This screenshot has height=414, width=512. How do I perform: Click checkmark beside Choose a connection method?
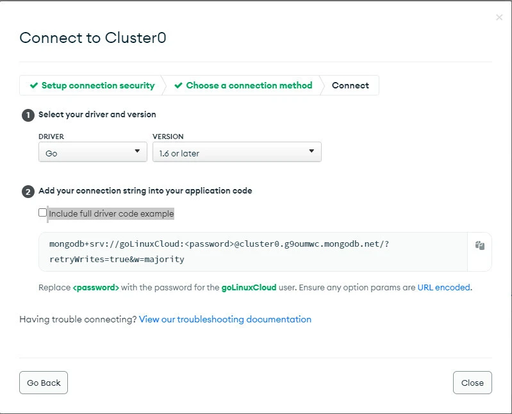[x=179, y=86]
